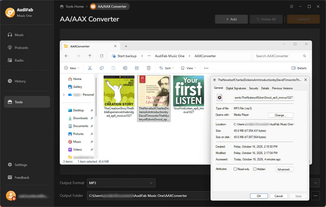
Task: Click the Copy icon in Explorer toolbar
Action: (101, 68)
